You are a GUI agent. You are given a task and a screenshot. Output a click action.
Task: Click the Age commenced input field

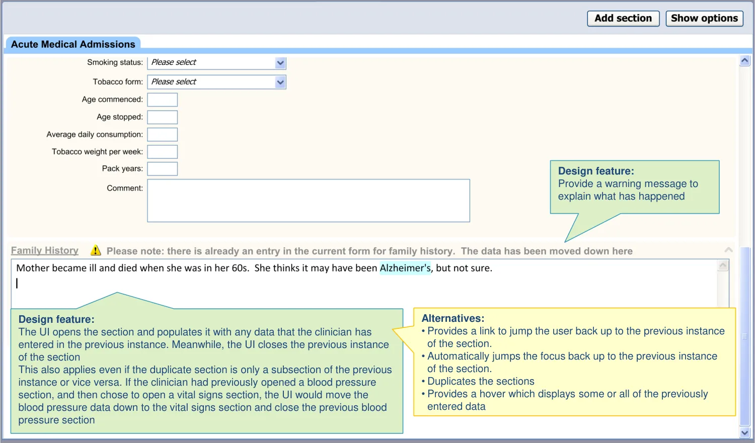[162, 100]
